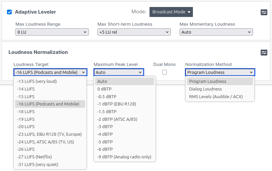Select -23 LUFS, EBU R128 option
The height and width of the screenshot is (171, 272).
pos(49,134)
